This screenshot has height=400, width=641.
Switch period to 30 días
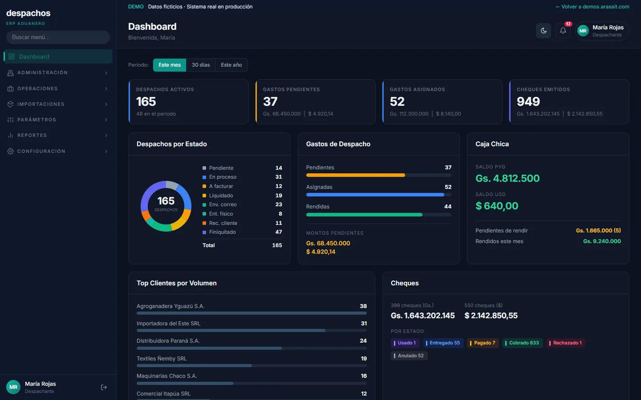(201, 65)
